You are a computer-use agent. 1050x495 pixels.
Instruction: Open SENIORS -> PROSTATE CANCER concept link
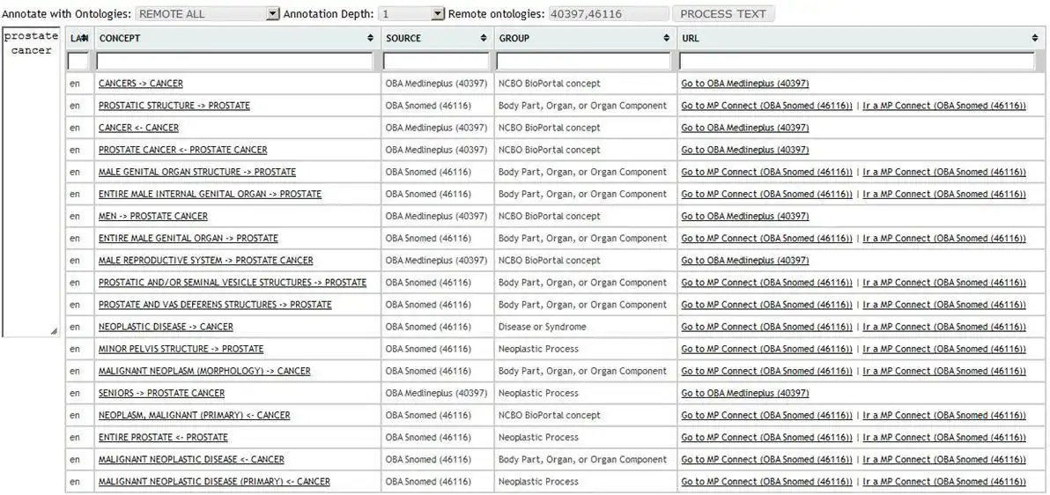click(161, 393)
